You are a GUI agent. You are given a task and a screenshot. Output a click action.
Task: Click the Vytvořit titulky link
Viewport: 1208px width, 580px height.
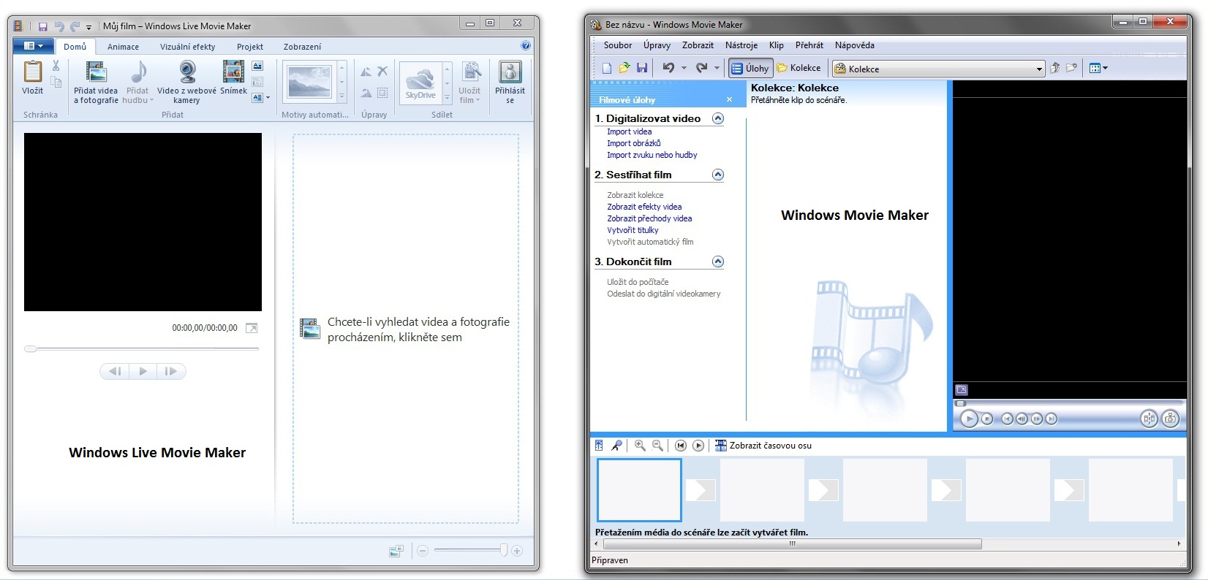pos(633,230)
